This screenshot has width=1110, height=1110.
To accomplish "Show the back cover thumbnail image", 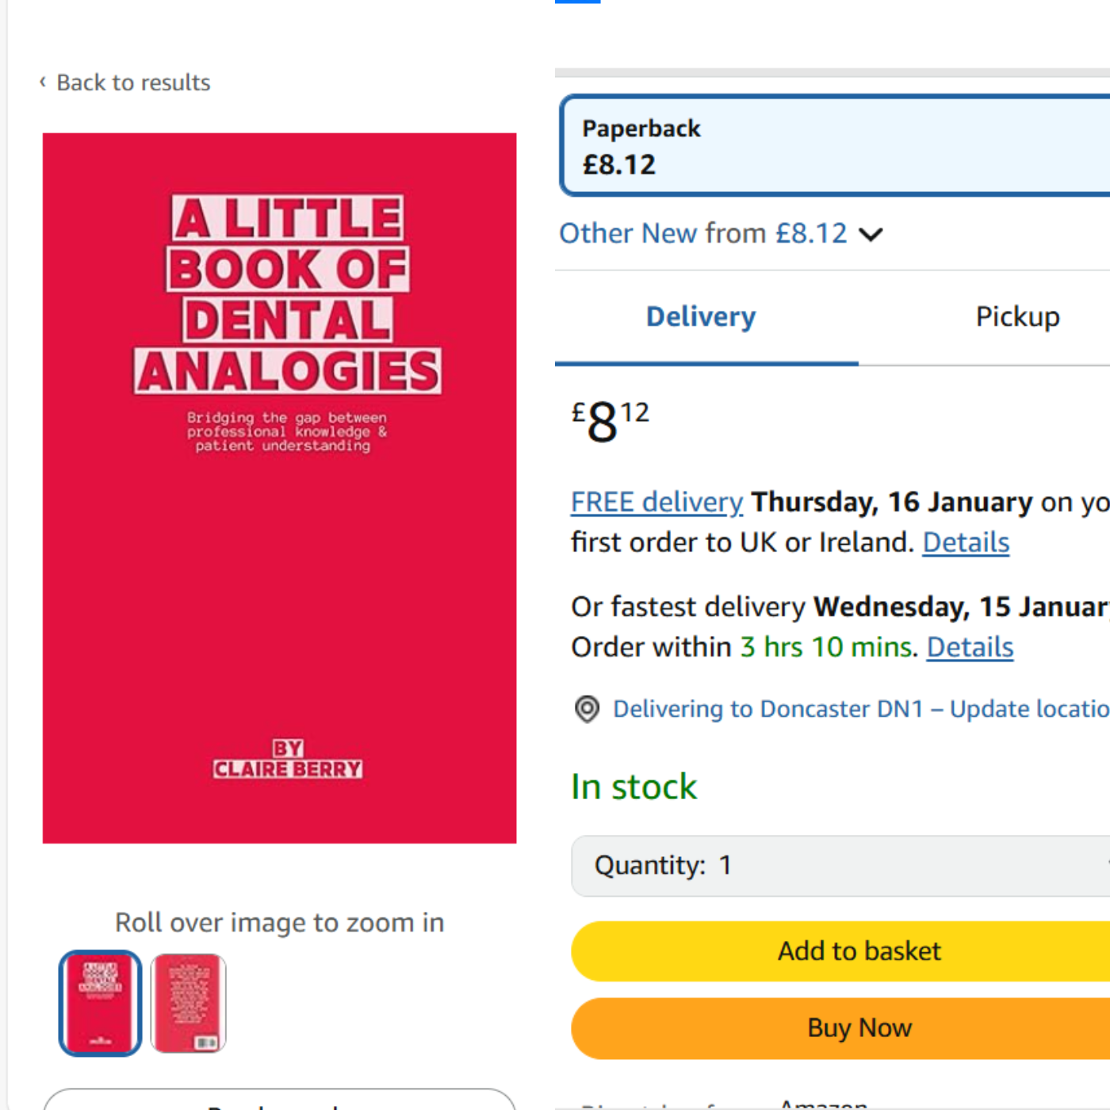I will coord(189,1003).
